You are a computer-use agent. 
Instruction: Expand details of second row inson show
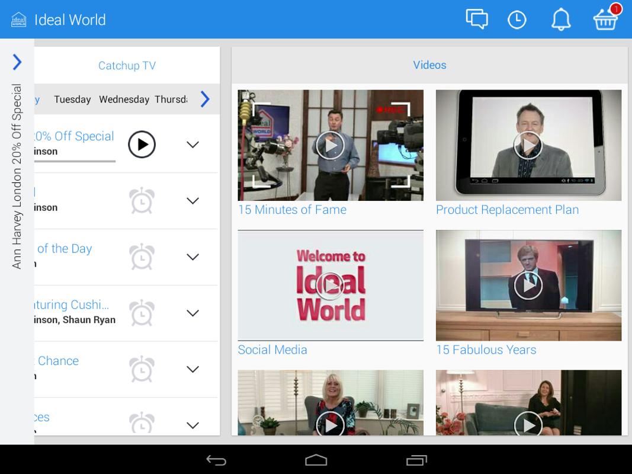coord(193,201)
